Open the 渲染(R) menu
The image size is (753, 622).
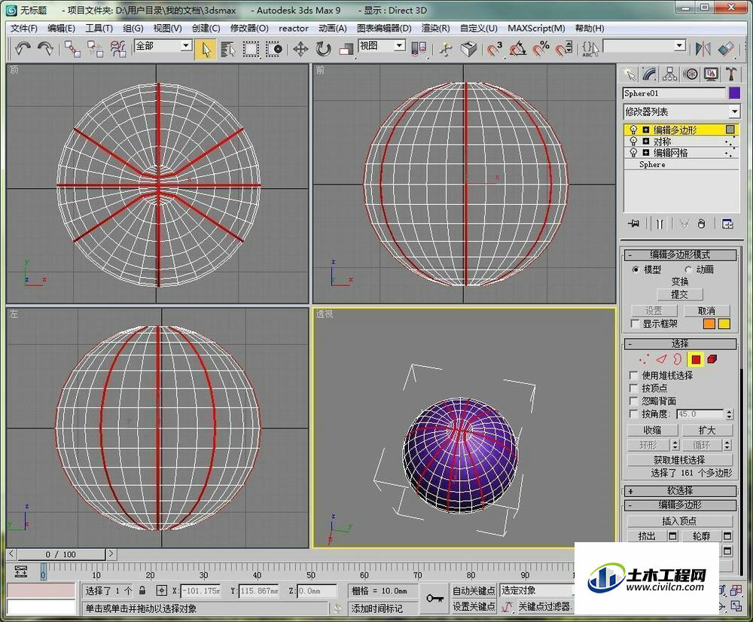tap(435, 29)
